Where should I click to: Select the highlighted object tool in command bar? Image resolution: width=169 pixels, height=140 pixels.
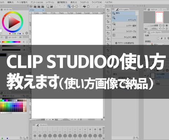pyautogui.click(x=69, y=6)
